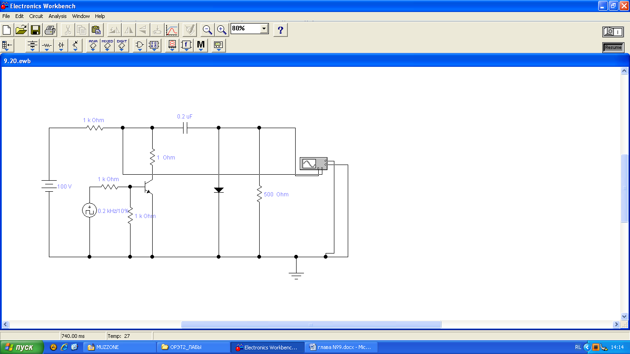The image size is (630, 354).
Task: Click the 0.2 uF label
Action: [185, 117]
